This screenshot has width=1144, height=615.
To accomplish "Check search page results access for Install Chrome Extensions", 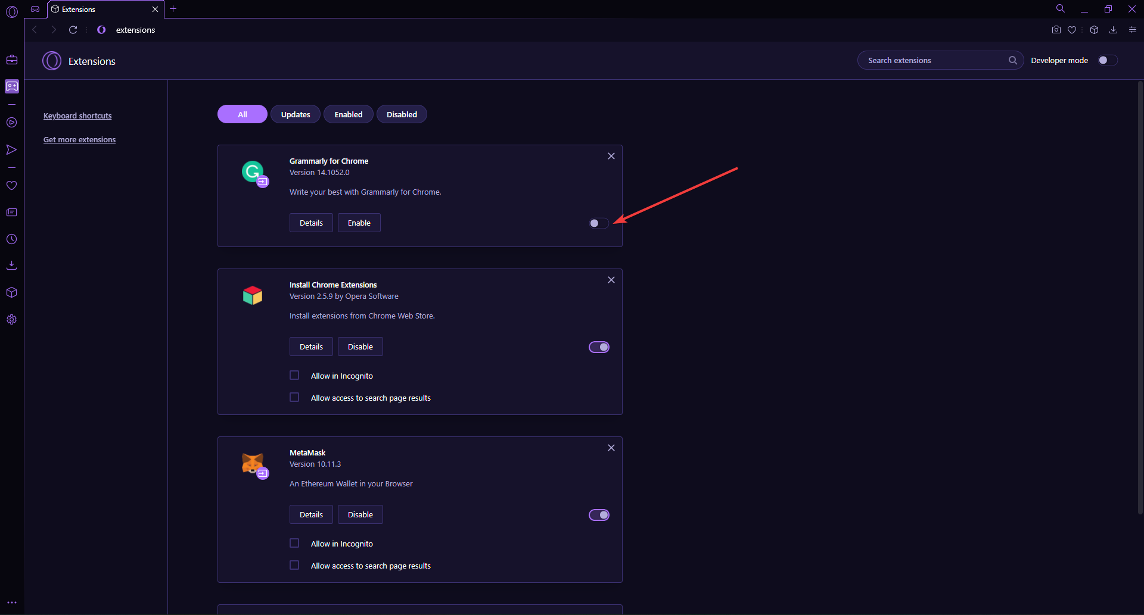I will tap(294, 397).
